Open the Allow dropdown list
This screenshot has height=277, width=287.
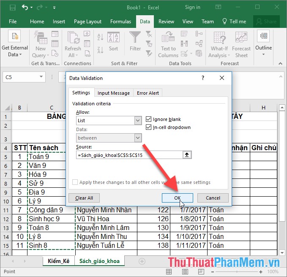click(x=138, y=121)
